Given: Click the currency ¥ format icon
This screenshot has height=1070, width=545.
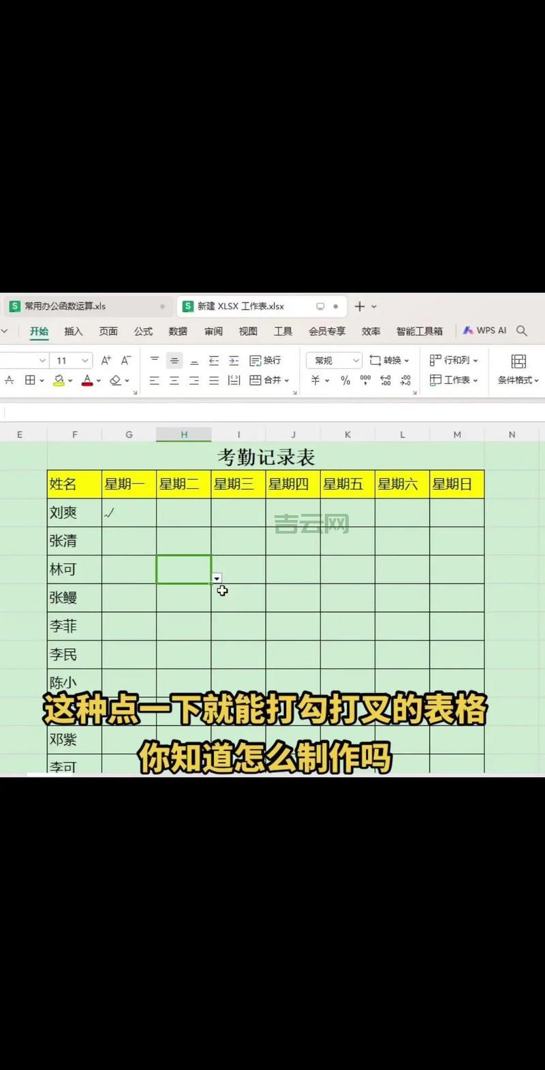Looking at the screenshot, I should (x=315, y=380).
